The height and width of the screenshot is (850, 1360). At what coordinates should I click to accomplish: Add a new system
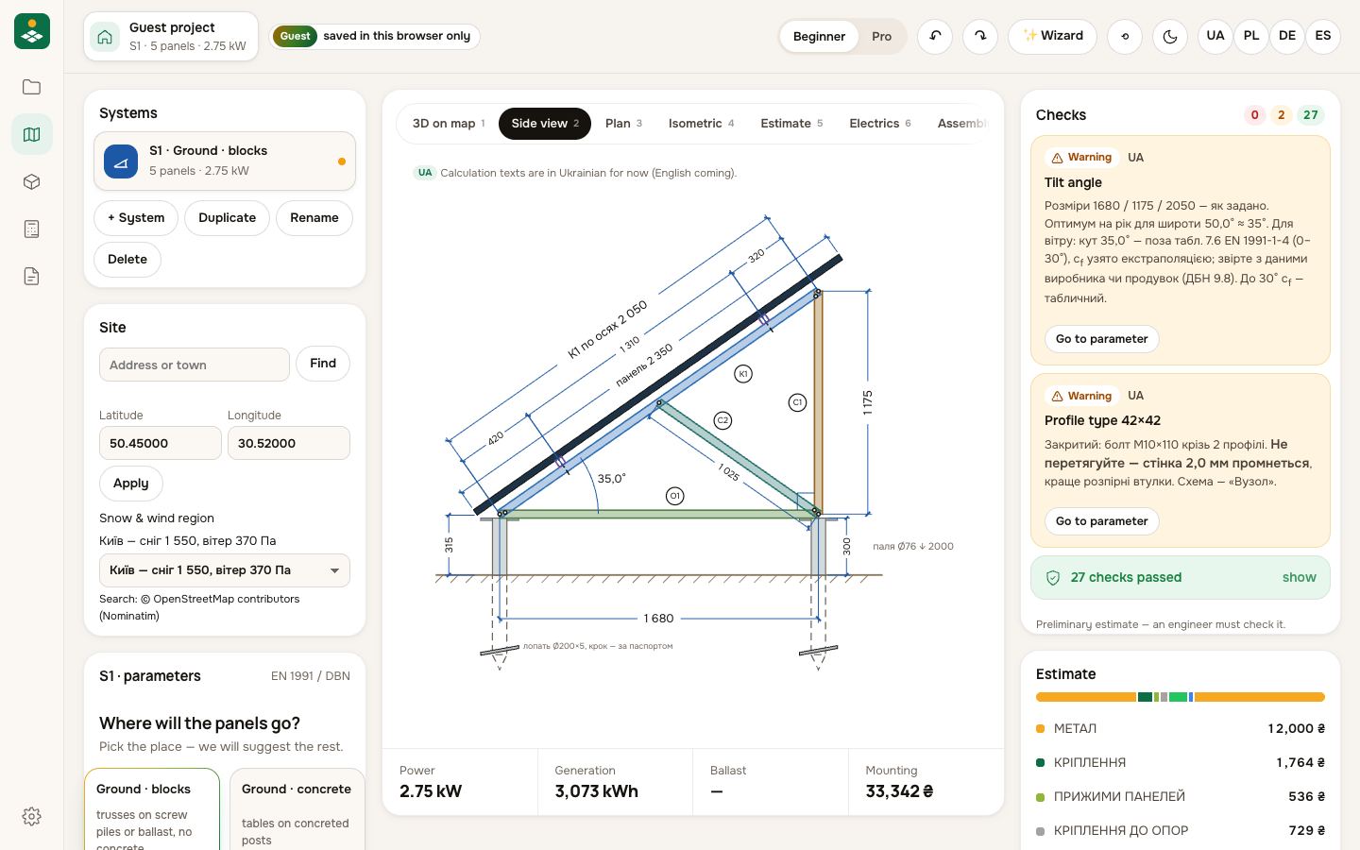point(136,218)
